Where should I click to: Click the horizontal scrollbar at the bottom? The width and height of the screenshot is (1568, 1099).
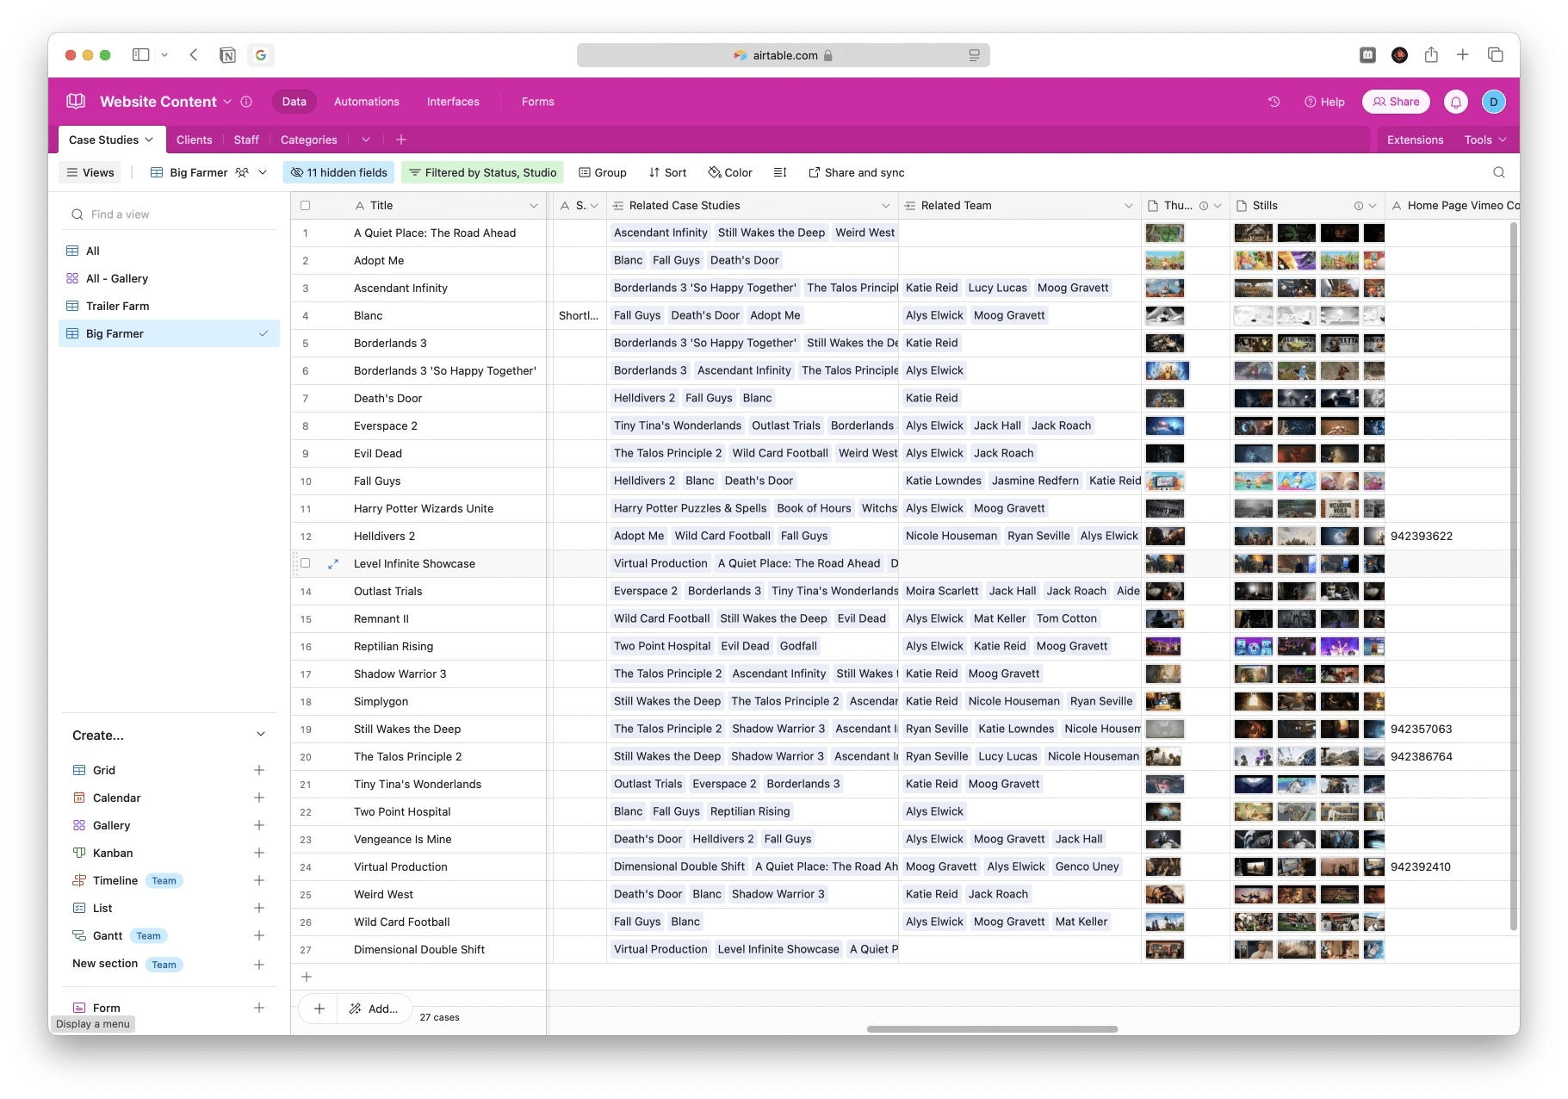pyautogui.click(x=992, y=1028)
